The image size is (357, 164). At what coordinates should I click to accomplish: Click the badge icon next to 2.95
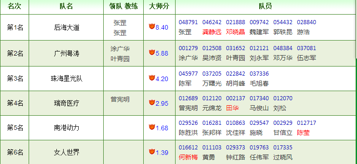tap(152, 102)
